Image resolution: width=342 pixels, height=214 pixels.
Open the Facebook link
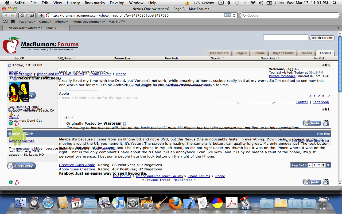coord(321,102)
